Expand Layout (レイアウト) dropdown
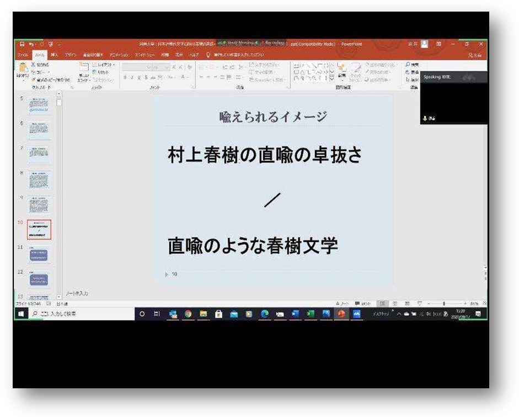The height and width of the screenshot is (417, 519). tap(104, 65)
